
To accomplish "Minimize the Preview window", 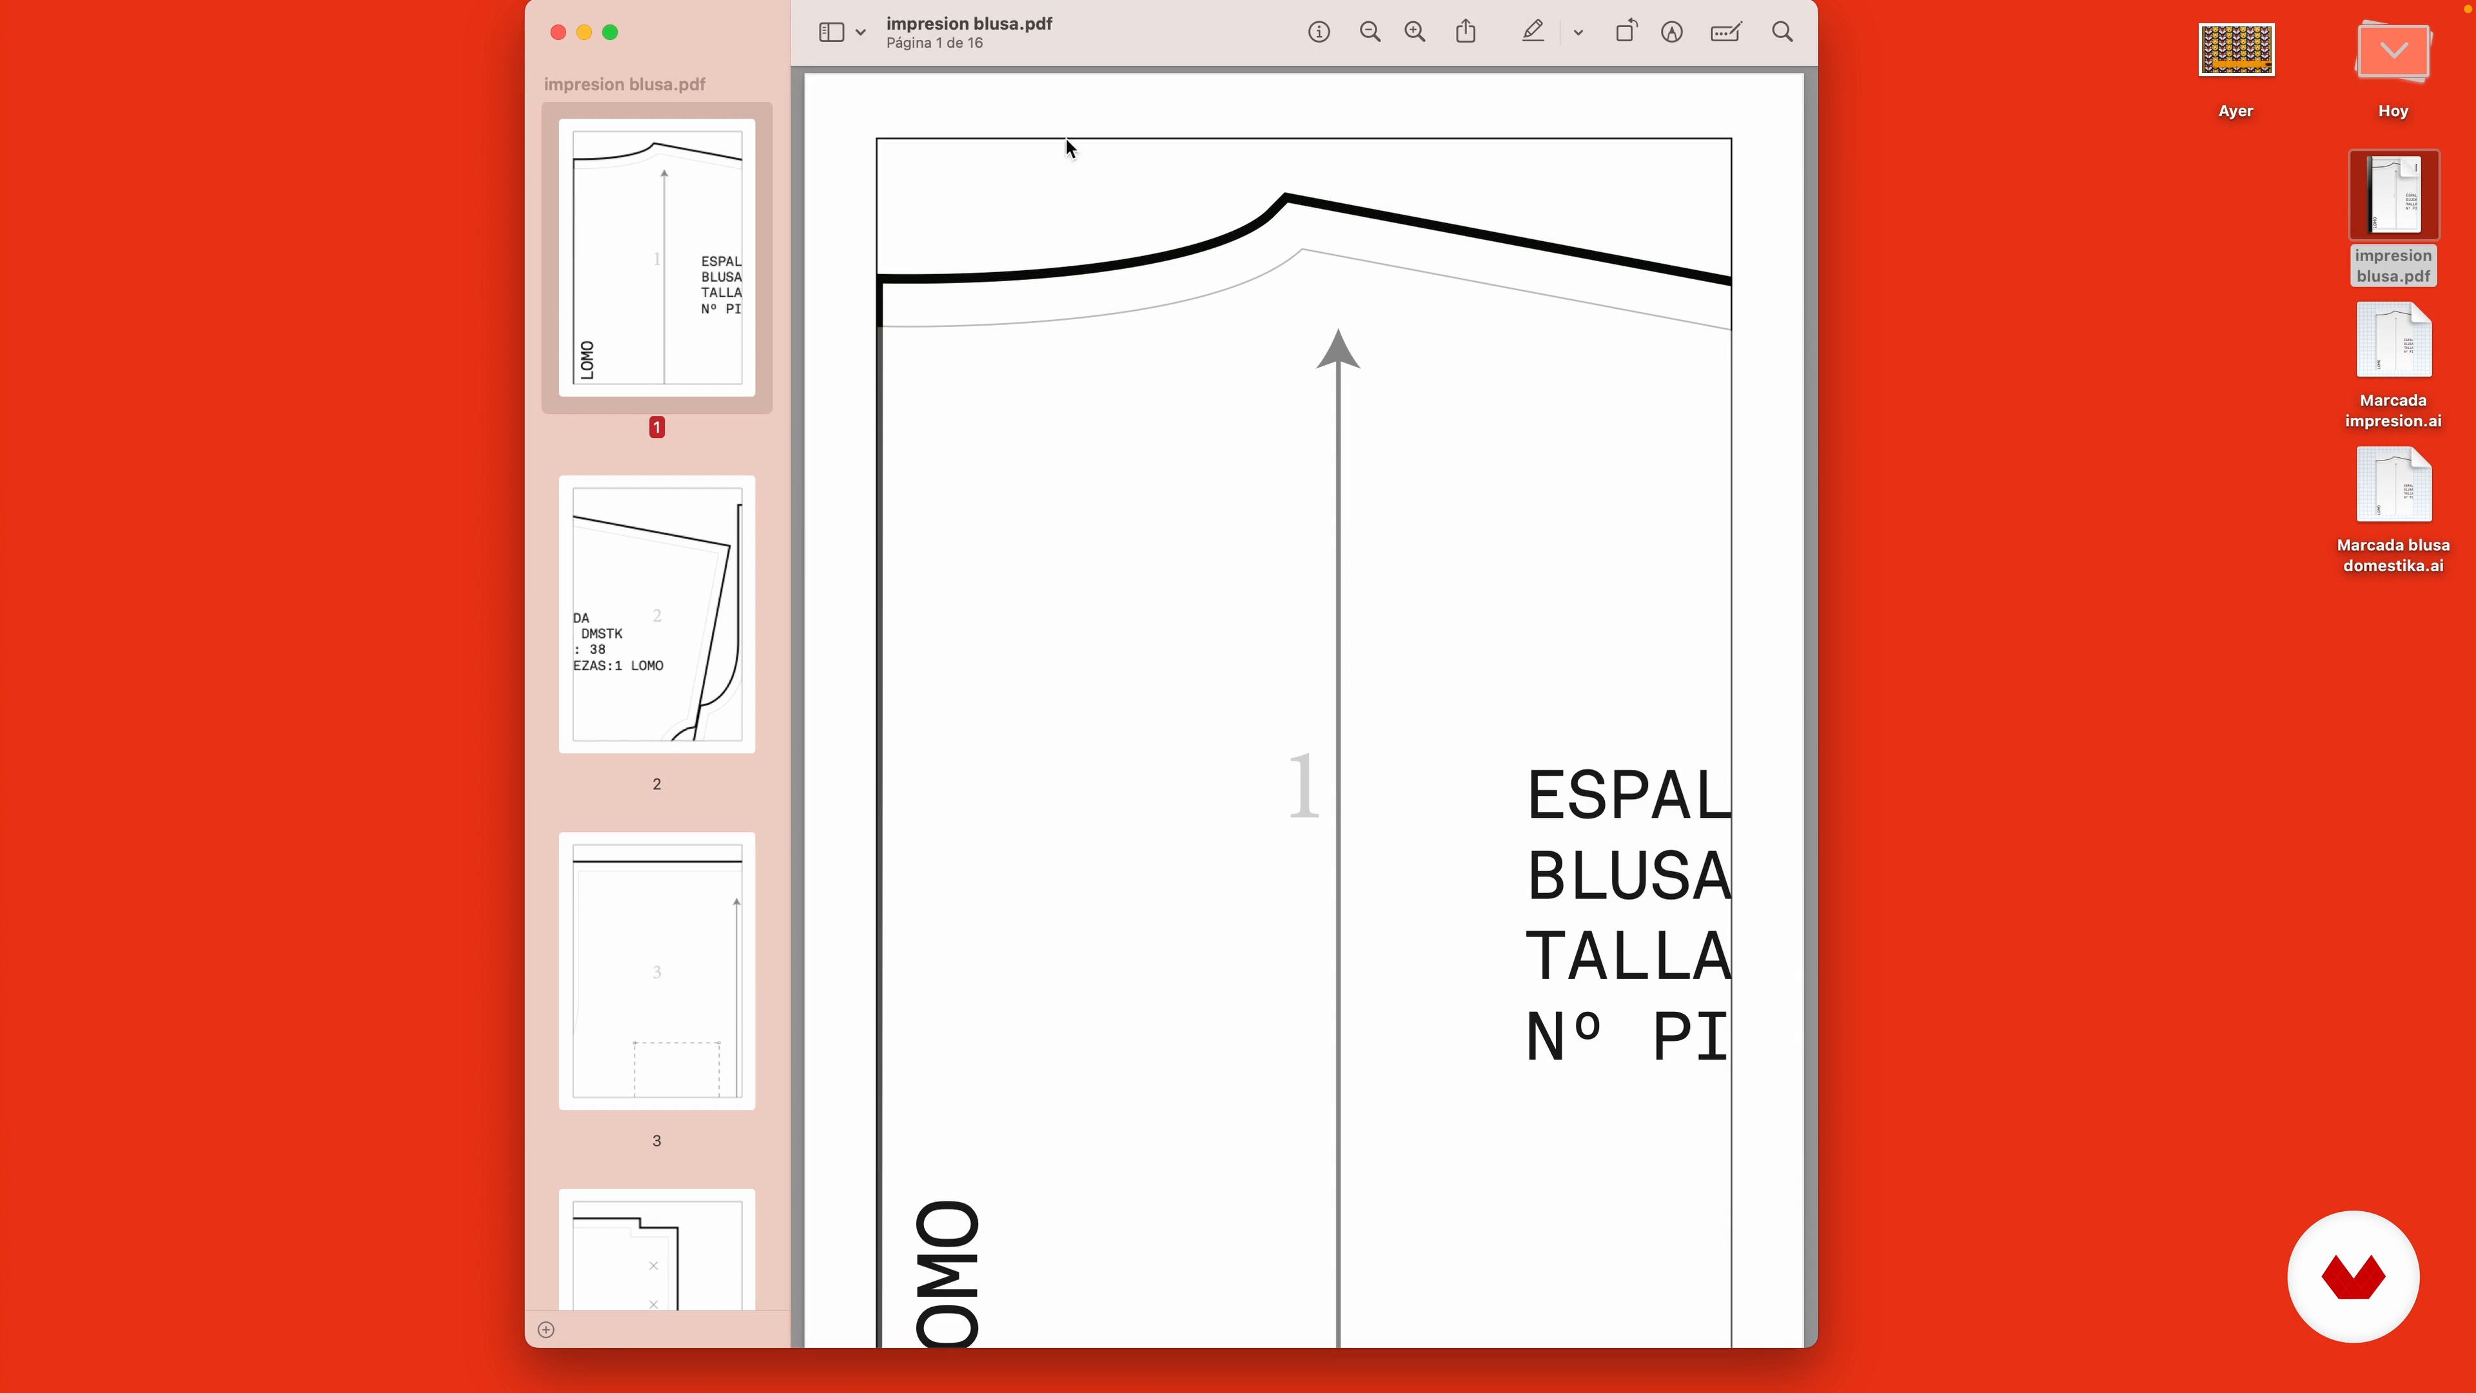I will 584,33.
